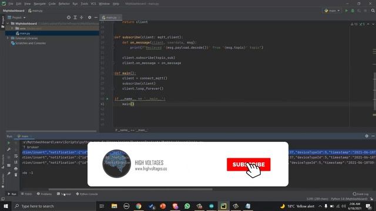Open Windows Start menu

(5, 206)
